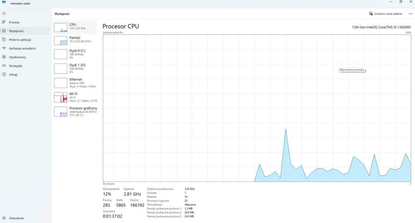Open Ustawienia at the bottom
This screenshot has height=223, width=415.
17,218
